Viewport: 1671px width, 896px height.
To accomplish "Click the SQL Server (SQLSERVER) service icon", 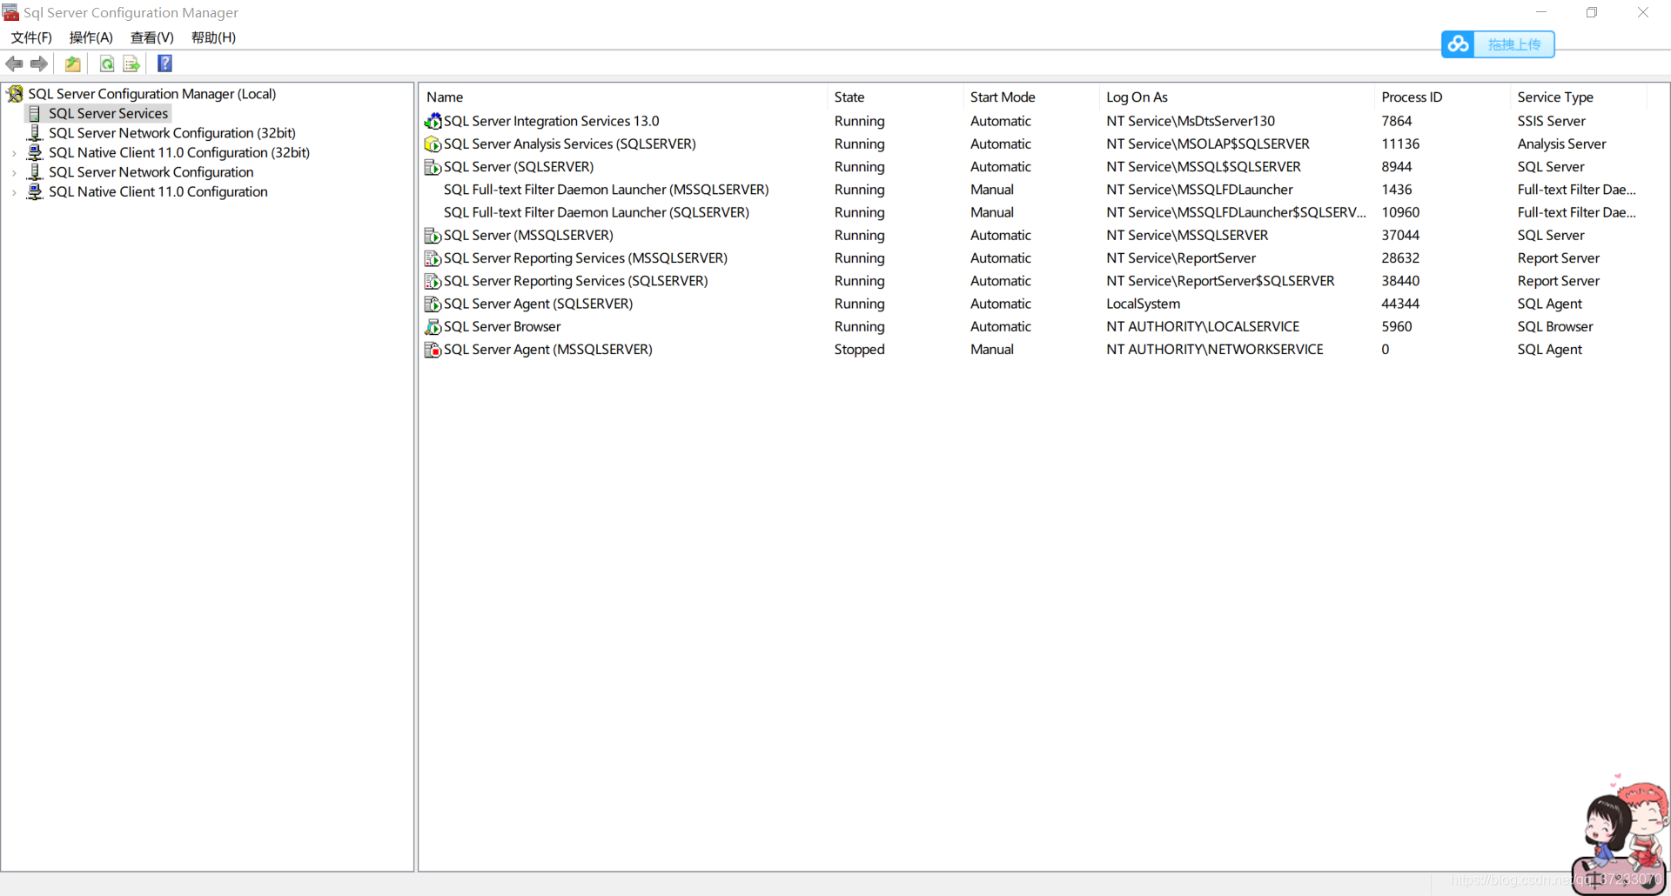I will (433, 167).
